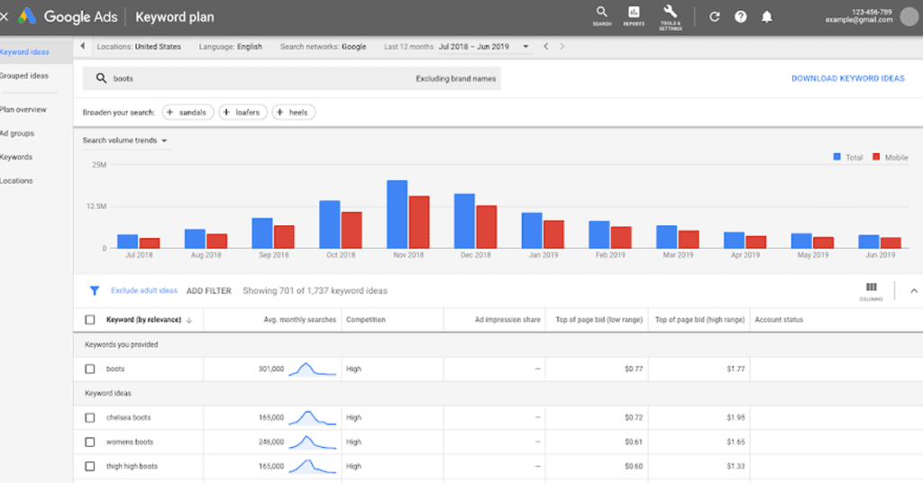Open the help question mark icon
This screenshot has height=483, width=923.
click(x=740, y=16)
